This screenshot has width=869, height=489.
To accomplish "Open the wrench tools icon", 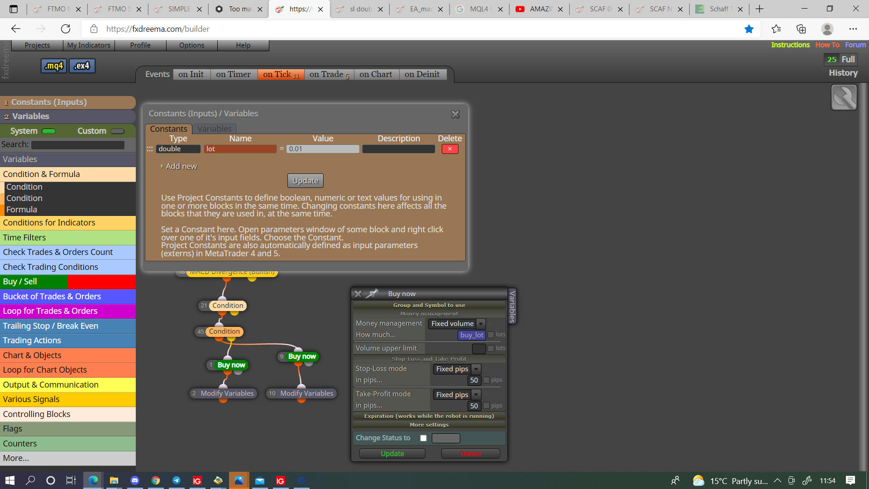I will coord(844,97).
